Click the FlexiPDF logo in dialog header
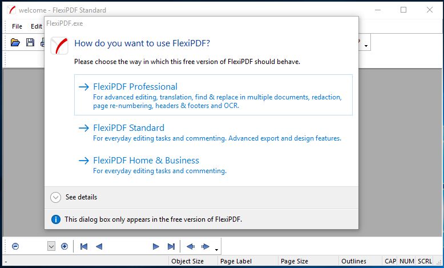Viewport: 444px width, 268px height. 59,45
